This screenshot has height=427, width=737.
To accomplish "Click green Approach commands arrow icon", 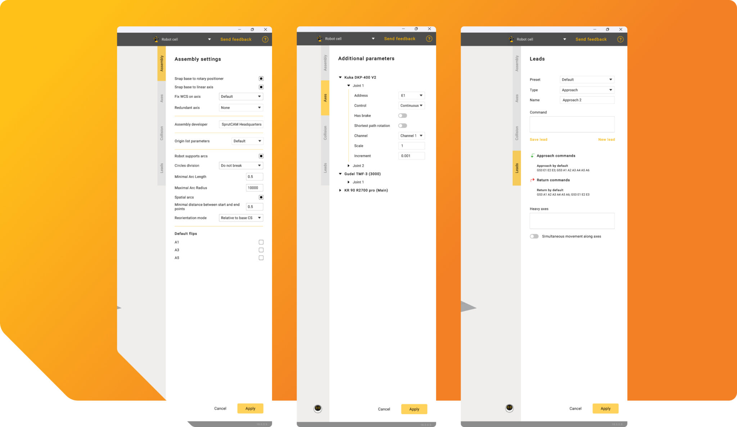I will pyautogui.click(x=533, y=156).
